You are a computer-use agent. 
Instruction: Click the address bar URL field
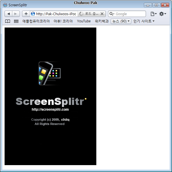tap(56, 14)
